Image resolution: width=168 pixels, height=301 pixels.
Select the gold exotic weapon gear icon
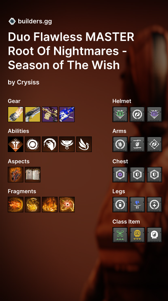(x=33, y=114)
